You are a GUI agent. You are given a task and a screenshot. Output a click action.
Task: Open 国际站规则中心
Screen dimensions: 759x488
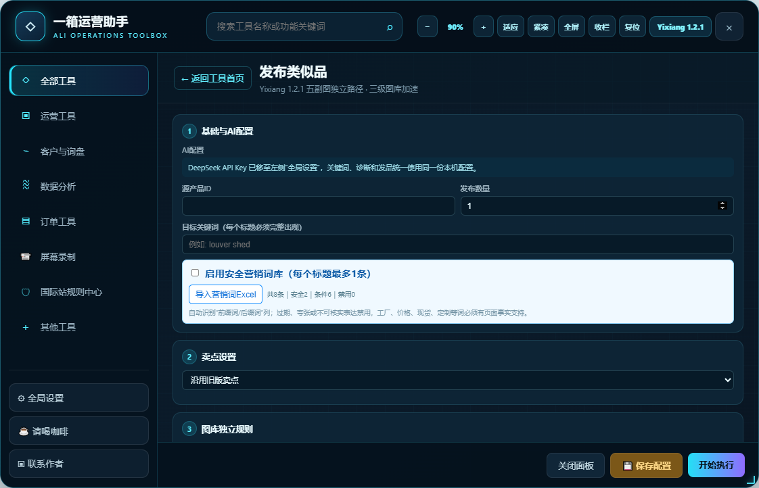pyautogui.click(x=79, y=292)
